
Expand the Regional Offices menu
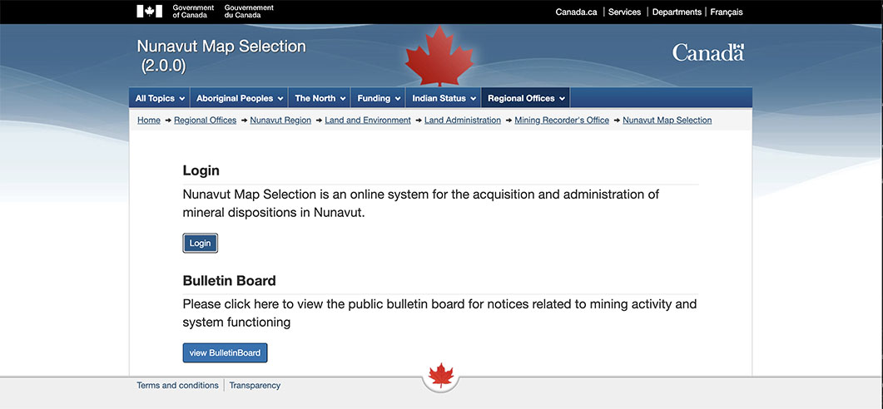(526, 98)
